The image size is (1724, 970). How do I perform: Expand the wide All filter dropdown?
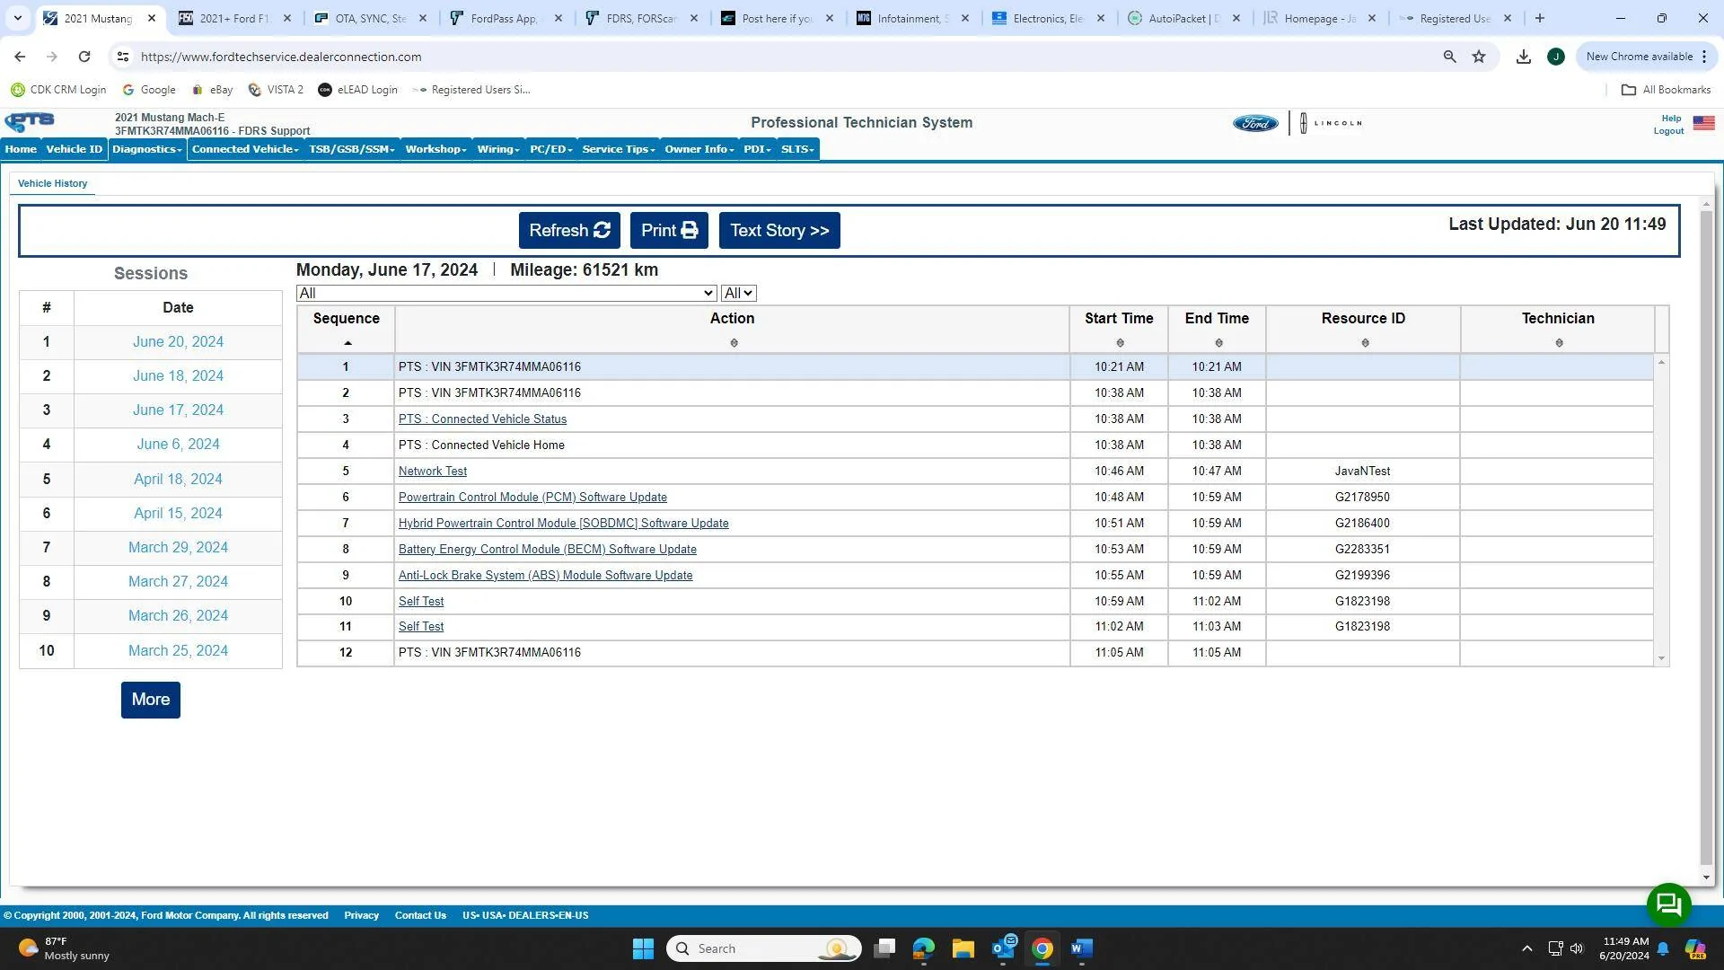tap(506, 294)
